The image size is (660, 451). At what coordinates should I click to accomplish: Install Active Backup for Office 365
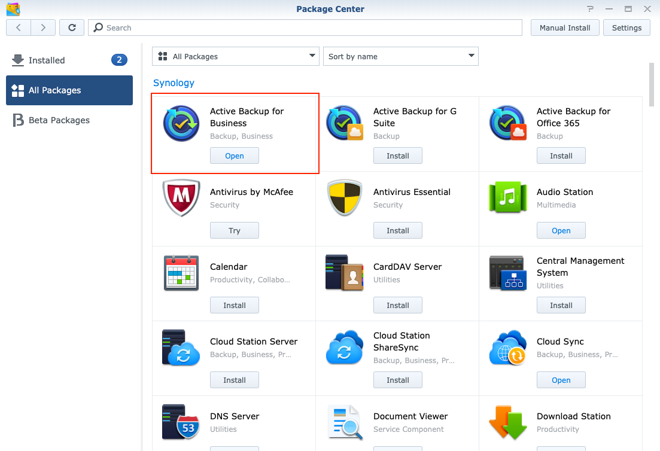561,156
